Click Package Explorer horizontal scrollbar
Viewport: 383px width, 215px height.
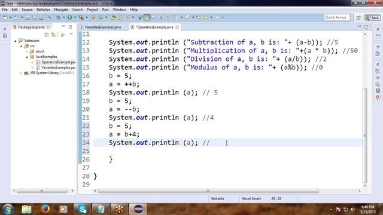pos(41,191)
